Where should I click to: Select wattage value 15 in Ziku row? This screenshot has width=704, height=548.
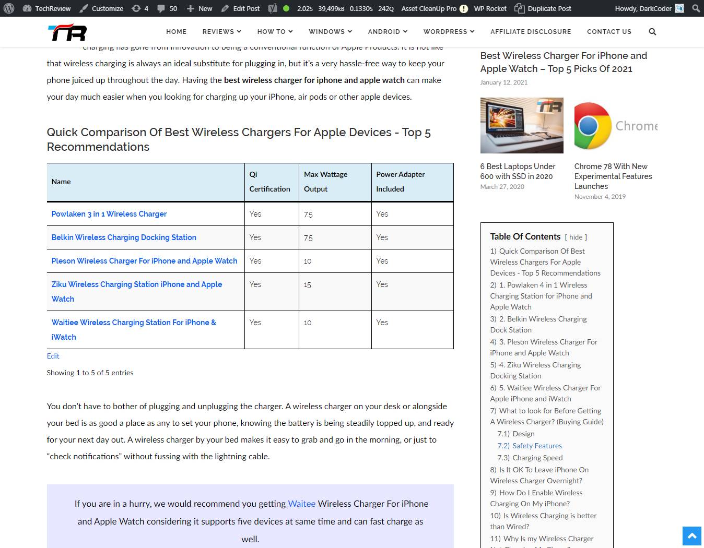click(308, 285)
